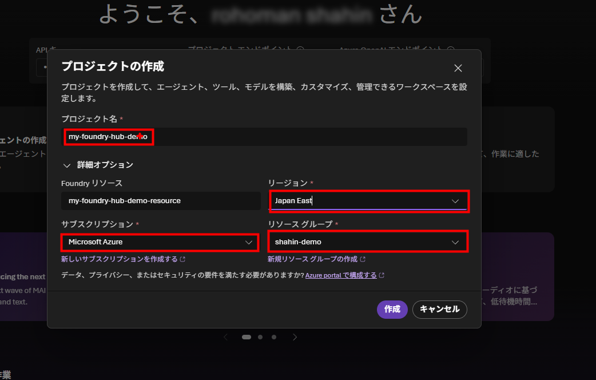The width and height of the screenshot is (596, 380).
Task: Click the 作成 button
Action: pos(392,309)
